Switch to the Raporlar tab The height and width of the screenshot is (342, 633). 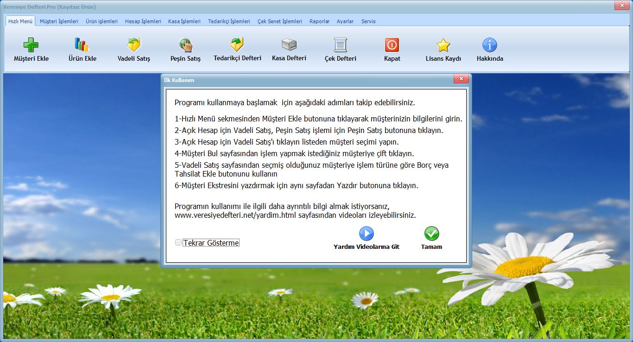click(319, 21)
